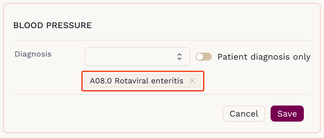
Task: Expand the Diagnosis combo box list
Action: (x=137, y=57)
